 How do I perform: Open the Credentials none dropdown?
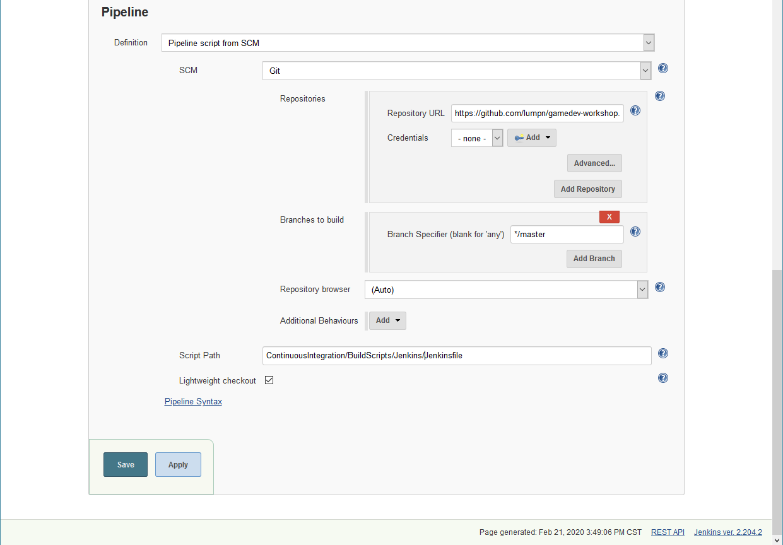point(476,138)
